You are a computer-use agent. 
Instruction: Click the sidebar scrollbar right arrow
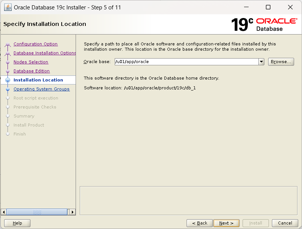click(73, 212)
